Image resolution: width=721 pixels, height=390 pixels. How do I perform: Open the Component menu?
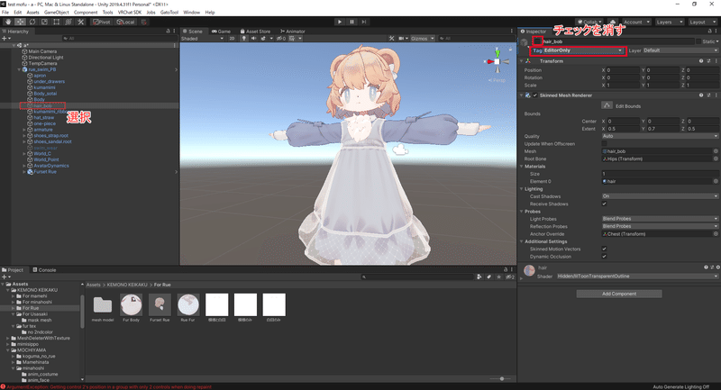coord(86,13)
